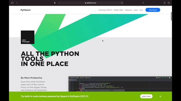
Task: Click the page vertical scrollbar
Action: click(x=171, y=16)
